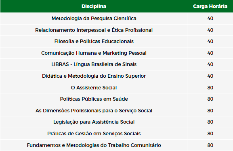Viewport: 233px width, 151px height.
Task: Click the 40 hours value for LIBRAS
Action: point(210,64)
